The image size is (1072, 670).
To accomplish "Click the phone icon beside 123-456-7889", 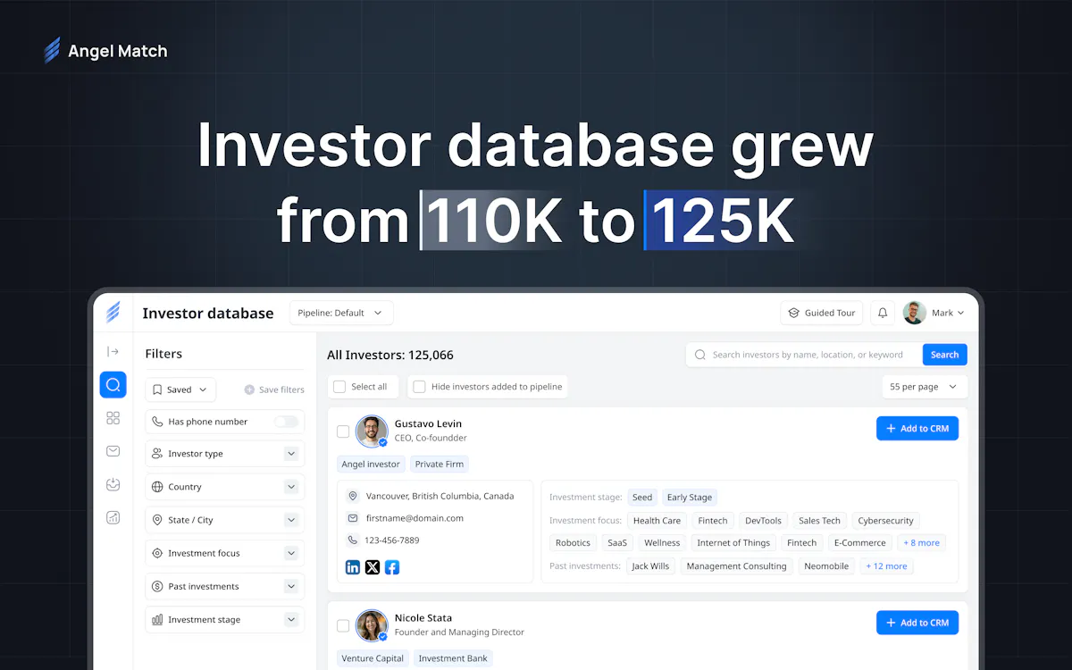I will tap(353, 540).
